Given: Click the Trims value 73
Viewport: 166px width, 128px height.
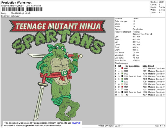Looking at the screenshot, I should point(134,26).
